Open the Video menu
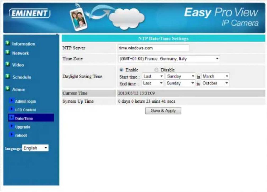The width and height of the screenshot is (267, 192). point(18,65)
